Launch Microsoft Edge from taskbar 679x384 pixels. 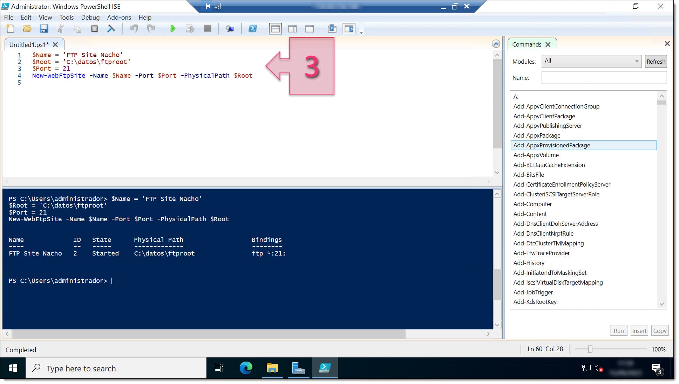click(x=246, y=368)
